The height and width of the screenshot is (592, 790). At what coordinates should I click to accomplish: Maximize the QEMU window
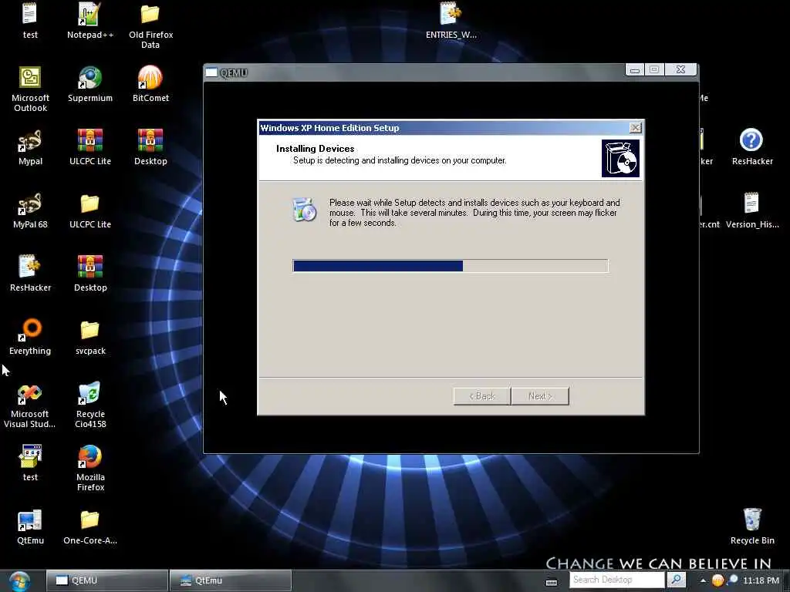point(654,69)
